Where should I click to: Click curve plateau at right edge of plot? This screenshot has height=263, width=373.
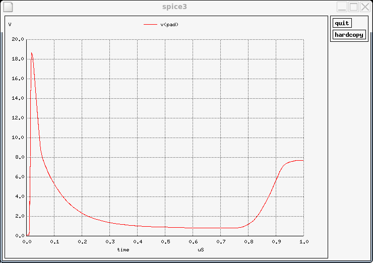tap(300, 160)
